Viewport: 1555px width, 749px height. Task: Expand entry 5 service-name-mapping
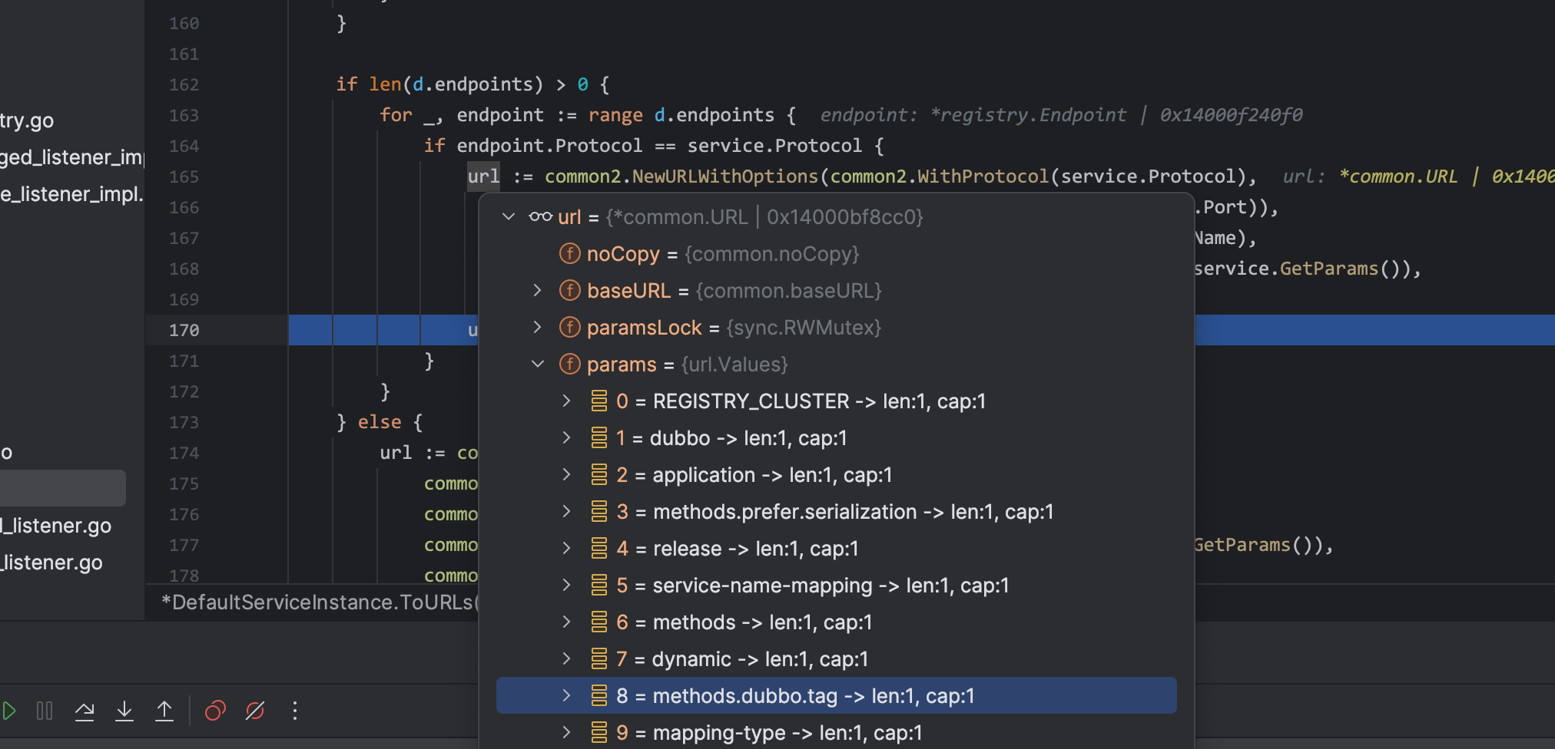pos(566,585)
